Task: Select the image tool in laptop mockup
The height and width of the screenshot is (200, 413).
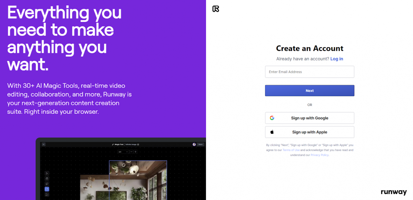Action: [x=47, y=194]
